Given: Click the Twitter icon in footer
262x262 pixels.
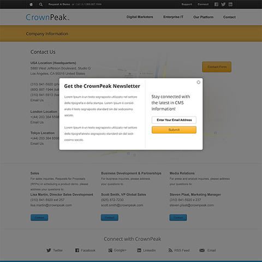Looking at the screenshot, I should click(x=49, y=250).
